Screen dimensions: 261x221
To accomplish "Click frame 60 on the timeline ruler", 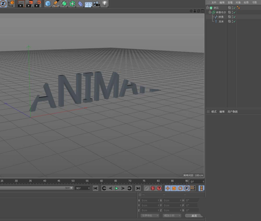I will [x=101, y=181].
